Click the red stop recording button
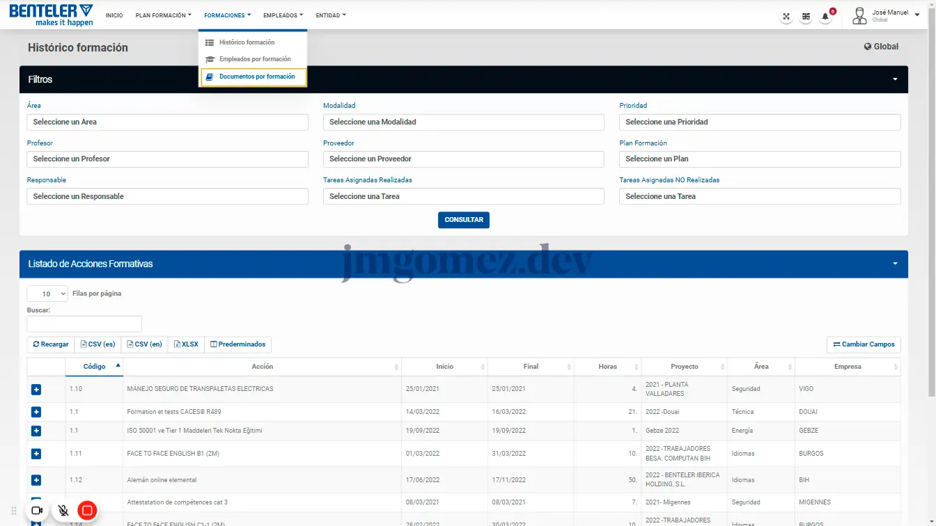 [x=87, y=511]
